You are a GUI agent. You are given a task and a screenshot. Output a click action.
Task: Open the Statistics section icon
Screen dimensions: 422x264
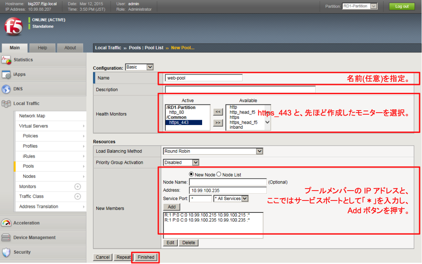point(6,60)
